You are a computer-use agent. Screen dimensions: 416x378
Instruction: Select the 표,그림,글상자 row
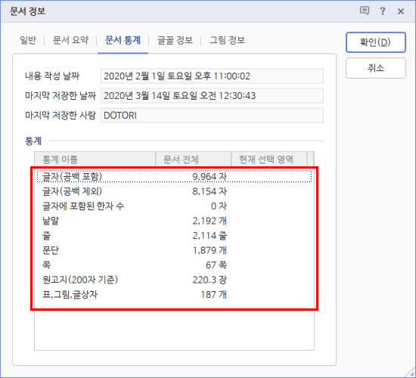174,294
